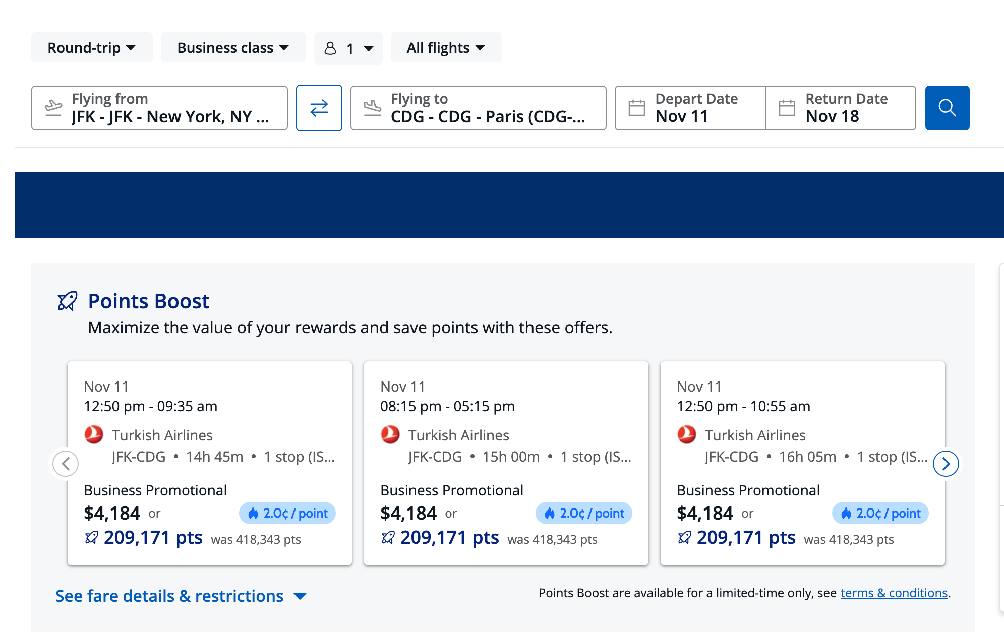
Task: Click the calendar icon beside Depart Date
Action: point(637,108)
